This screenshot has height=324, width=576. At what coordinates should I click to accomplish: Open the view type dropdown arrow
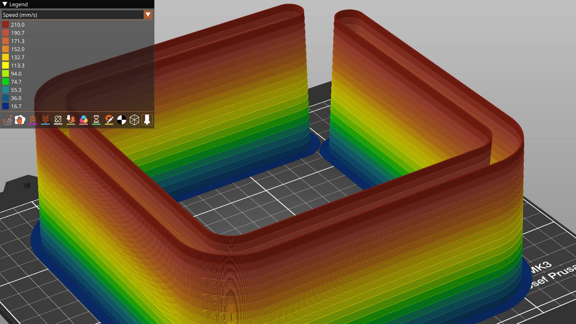point(148,15)
